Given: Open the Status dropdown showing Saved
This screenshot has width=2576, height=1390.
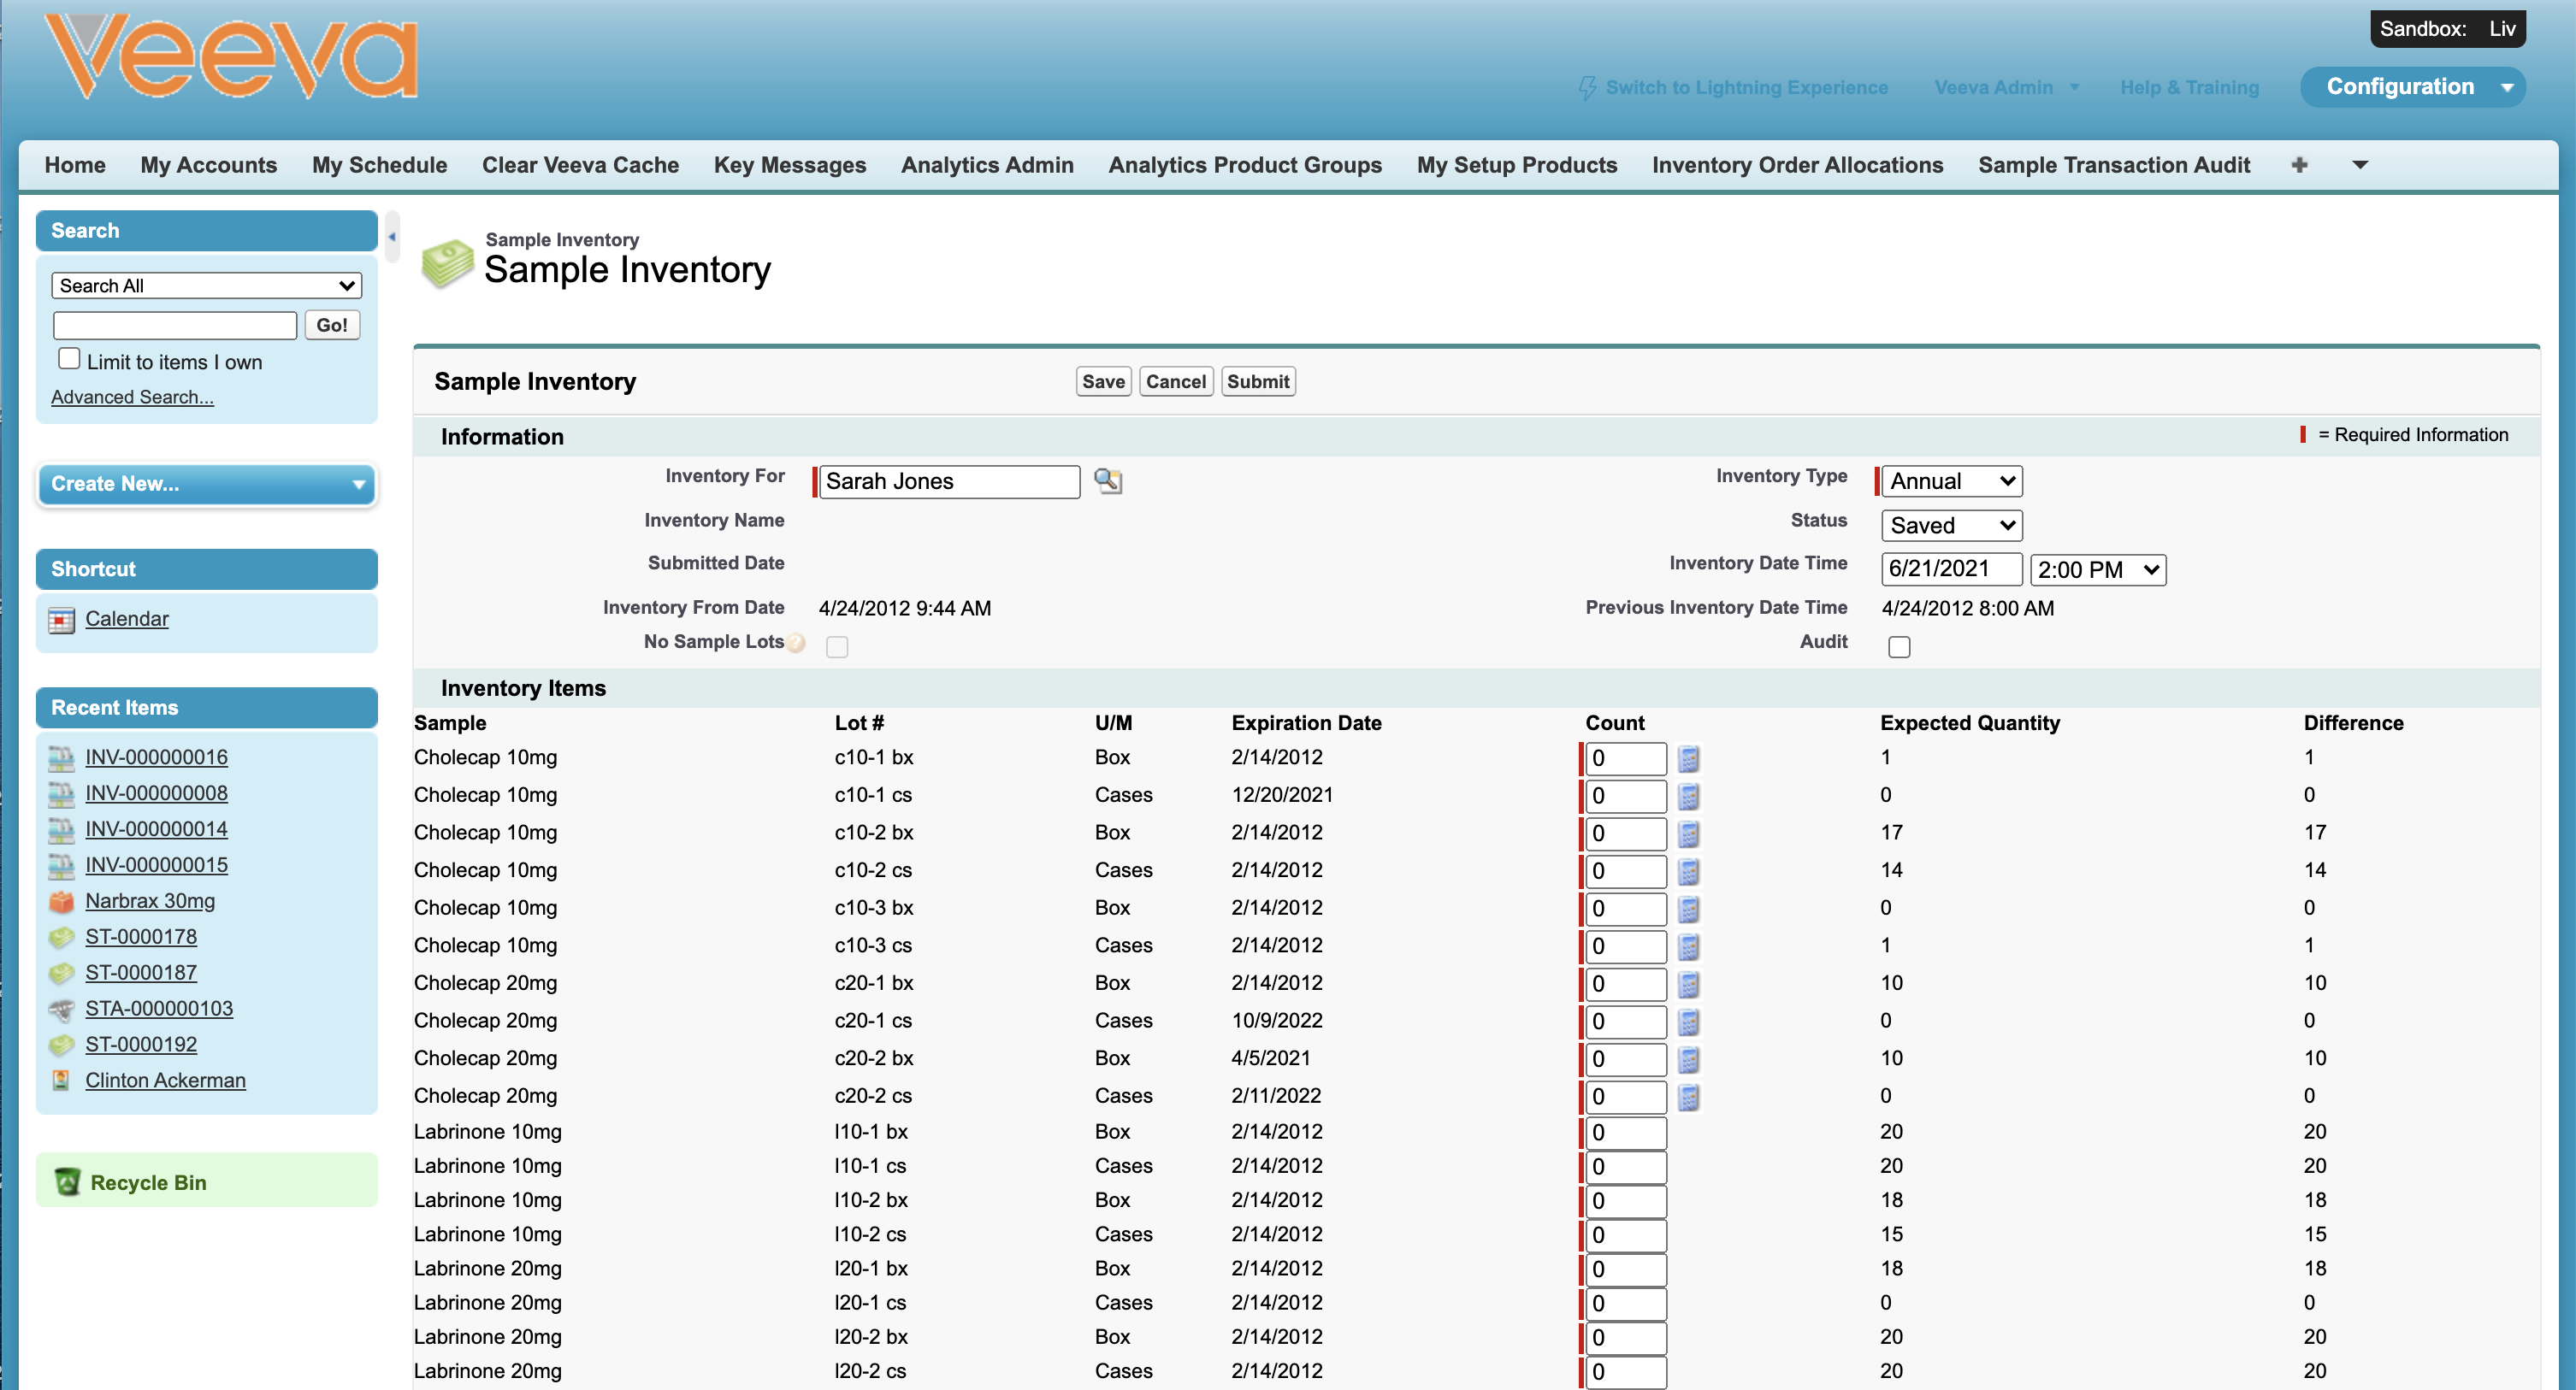Looking at the screenshot, I should (x=1951, y=526).
